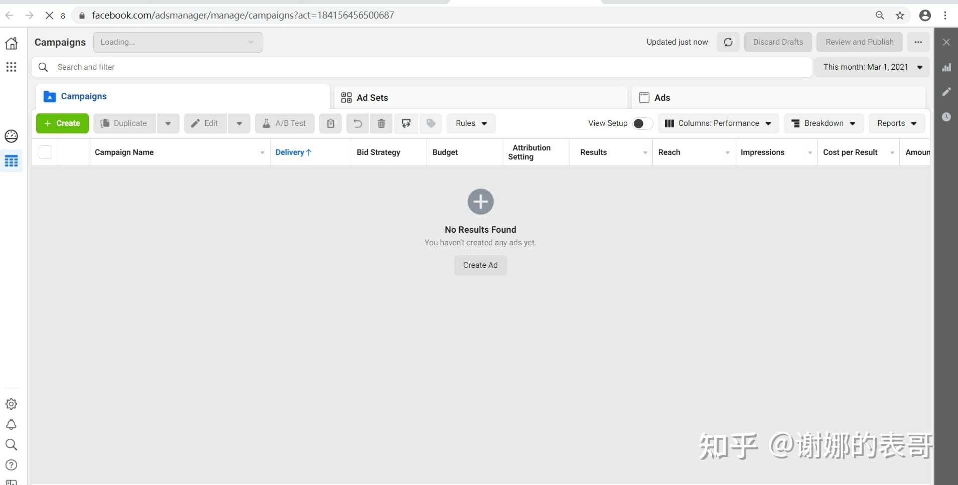Open the home icon in left sidebar
This screenshot has height=485, width=958.
[11, 43]
